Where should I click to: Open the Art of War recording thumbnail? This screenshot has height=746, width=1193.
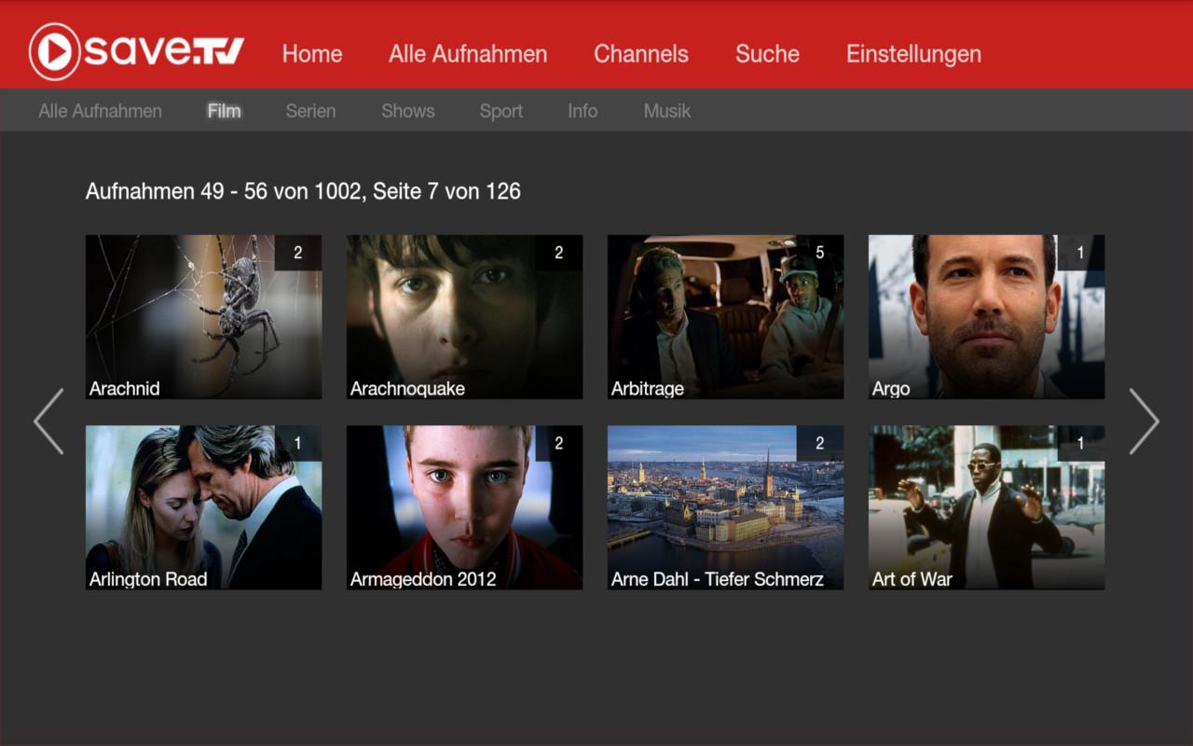click(987, 507)
